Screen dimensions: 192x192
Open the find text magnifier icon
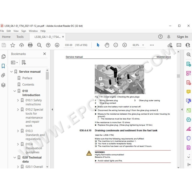[39, 45]
